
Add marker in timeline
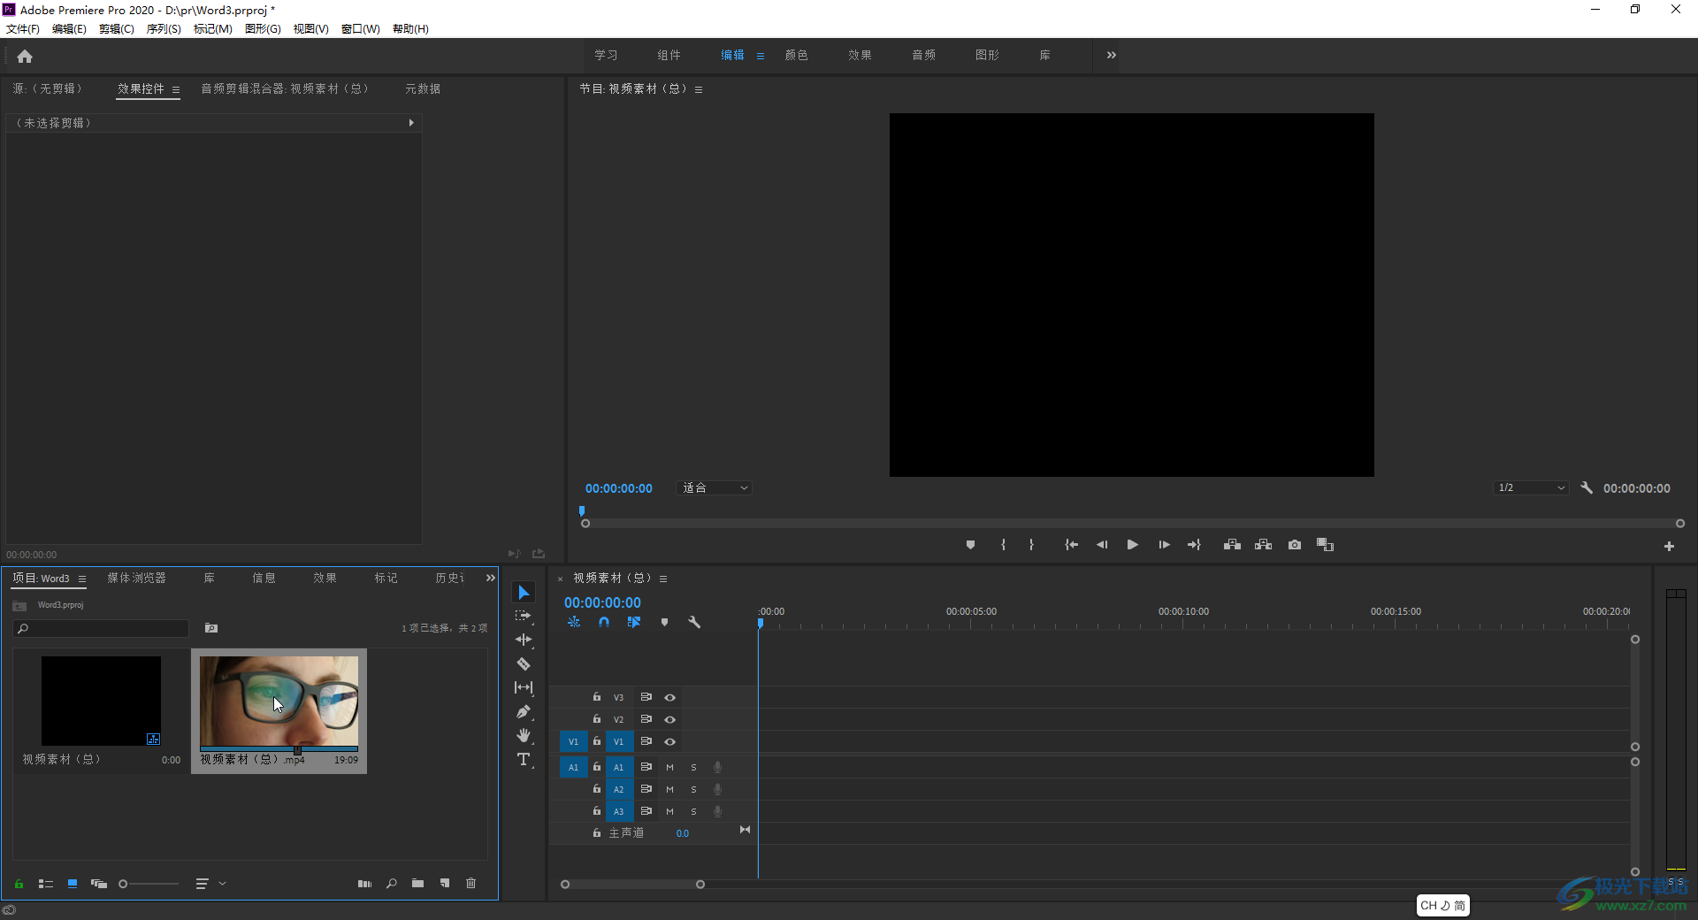664,622
